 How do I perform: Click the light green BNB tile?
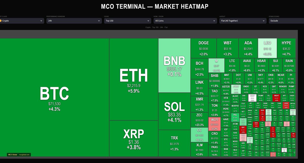pos(174,65)
